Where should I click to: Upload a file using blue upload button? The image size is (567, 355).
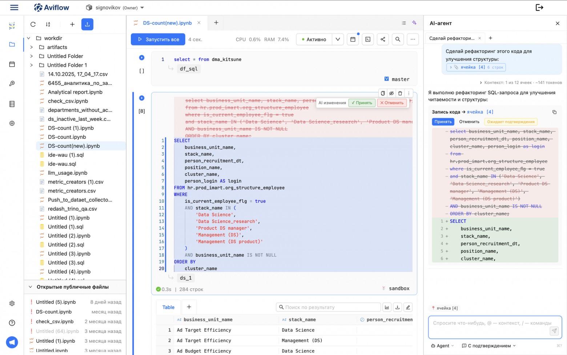tap(87, 24)
